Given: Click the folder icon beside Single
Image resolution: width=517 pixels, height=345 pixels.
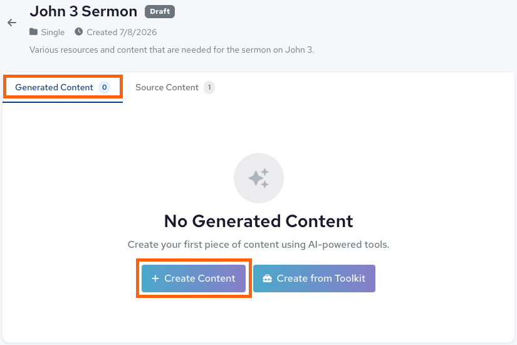Looking at the screenshot, I should point(33,32).
